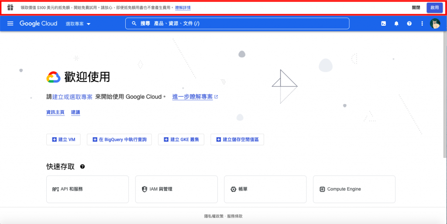Open the user account avatar
This screenshot has height=224, width=447.
click(435, 24)
